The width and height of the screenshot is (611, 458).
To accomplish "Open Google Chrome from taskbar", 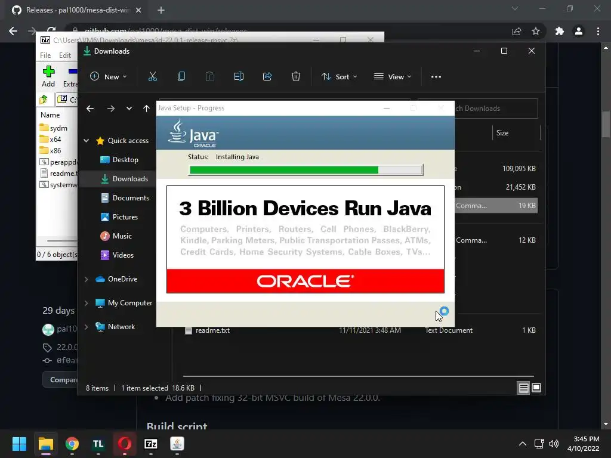I will pyautogui.click(x=72, y=444).
